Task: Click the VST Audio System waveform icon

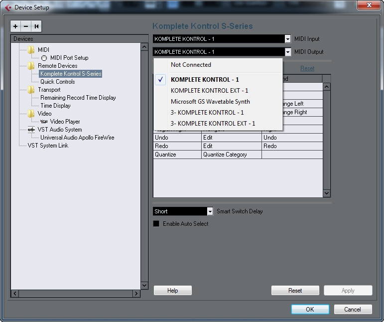Action: click(31, 130)
